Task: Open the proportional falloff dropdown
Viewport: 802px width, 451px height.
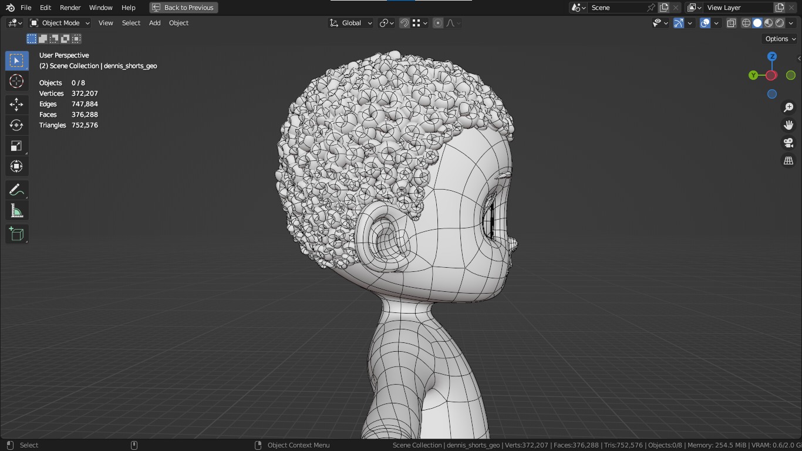Action: [453, 23]
